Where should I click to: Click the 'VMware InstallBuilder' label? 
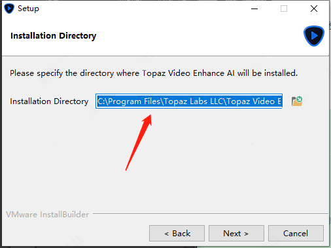48,215
